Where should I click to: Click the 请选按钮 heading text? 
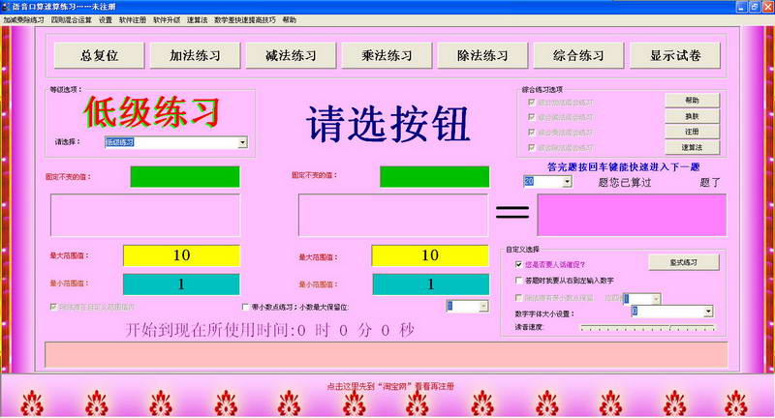click(388, 124)
